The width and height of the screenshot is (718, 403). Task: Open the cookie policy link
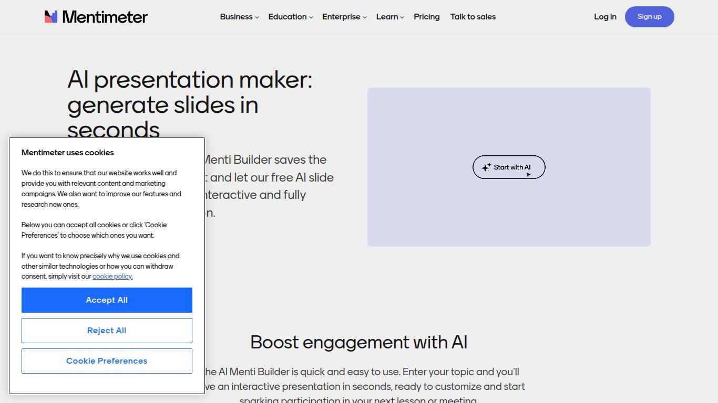coord(112,276)
